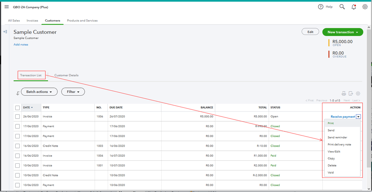Choose Void from the action menu
This screenshot has height=192, width=372.
click(x=342, y=173)
